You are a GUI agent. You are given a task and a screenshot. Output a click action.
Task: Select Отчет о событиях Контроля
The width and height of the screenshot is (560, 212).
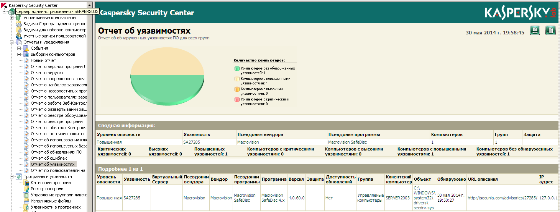click(59, 128)
